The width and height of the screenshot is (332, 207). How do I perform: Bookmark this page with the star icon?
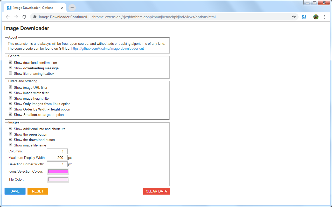click(x=294, y=17)
